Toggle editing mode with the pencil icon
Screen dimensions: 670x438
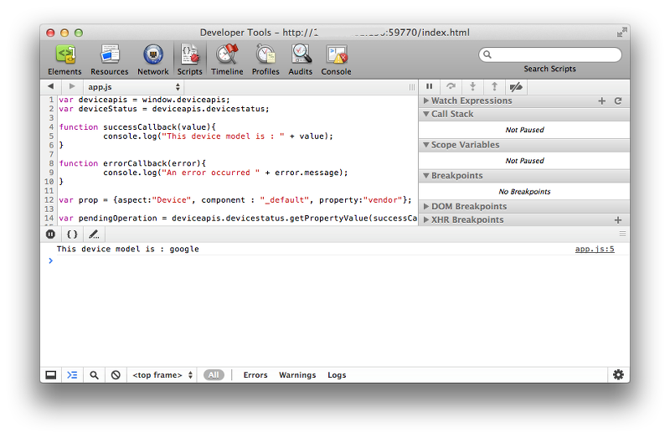pyautogui.click(x=94, y=234)
